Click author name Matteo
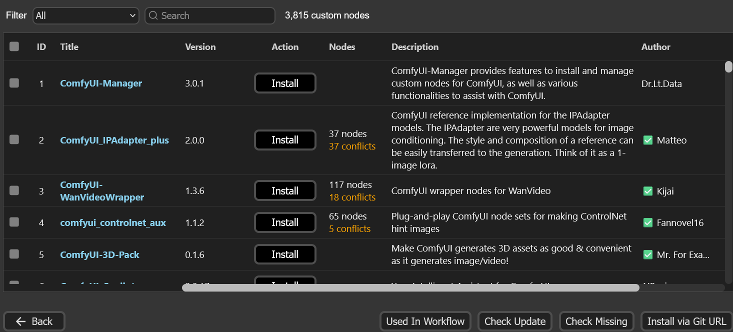This screenshot has height=332, width=733. tap(671, 140)
